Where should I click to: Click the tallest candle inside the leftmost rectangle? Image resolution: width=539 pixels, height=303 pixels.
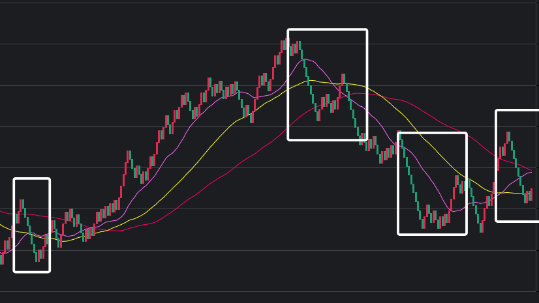(x=22, y=207)
